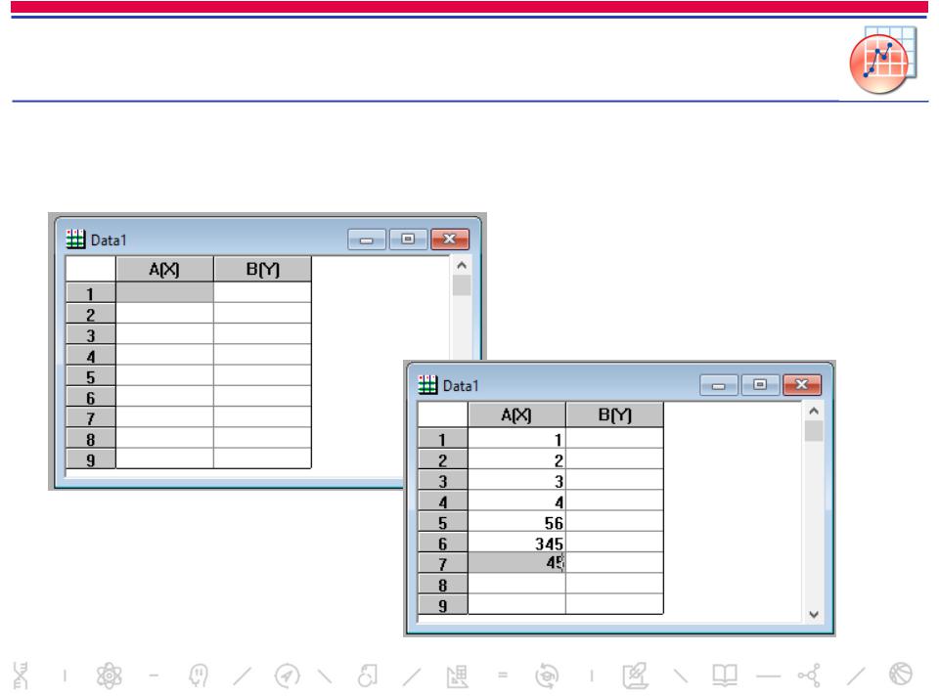The width and height of the screenshot is (939, 697).
Task: Click the scrollbar thumb in the empty Data1 window
Action: click(462, 285)
